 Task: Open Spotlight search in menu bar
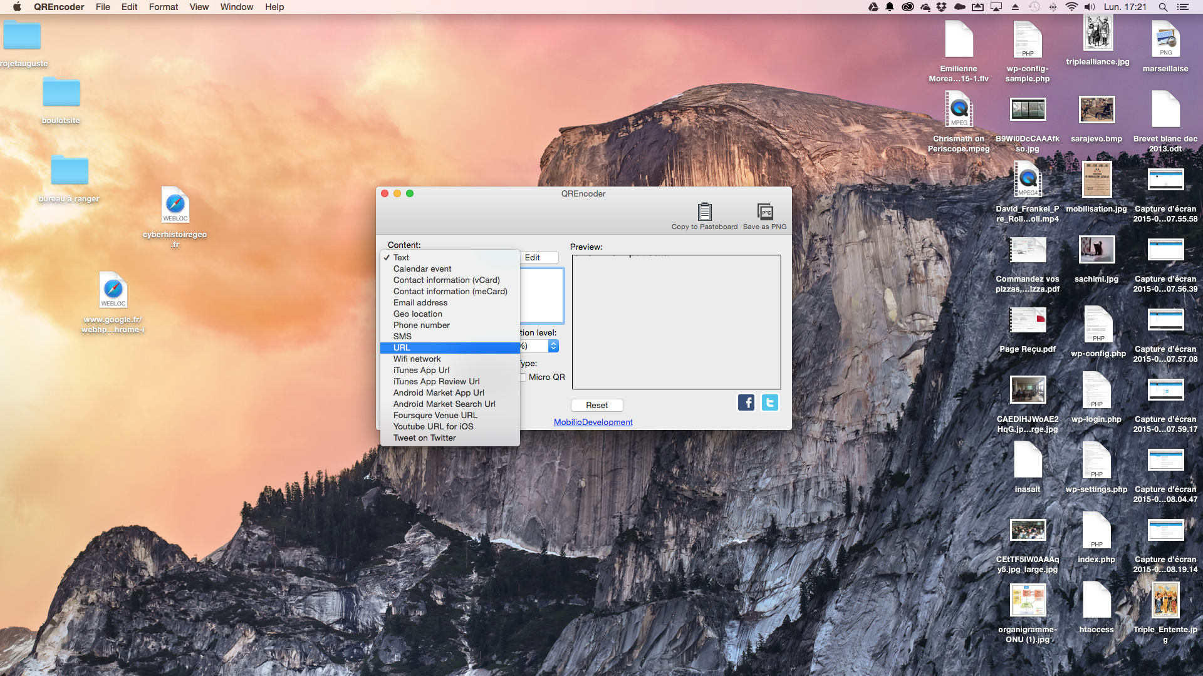[1163, 7]
